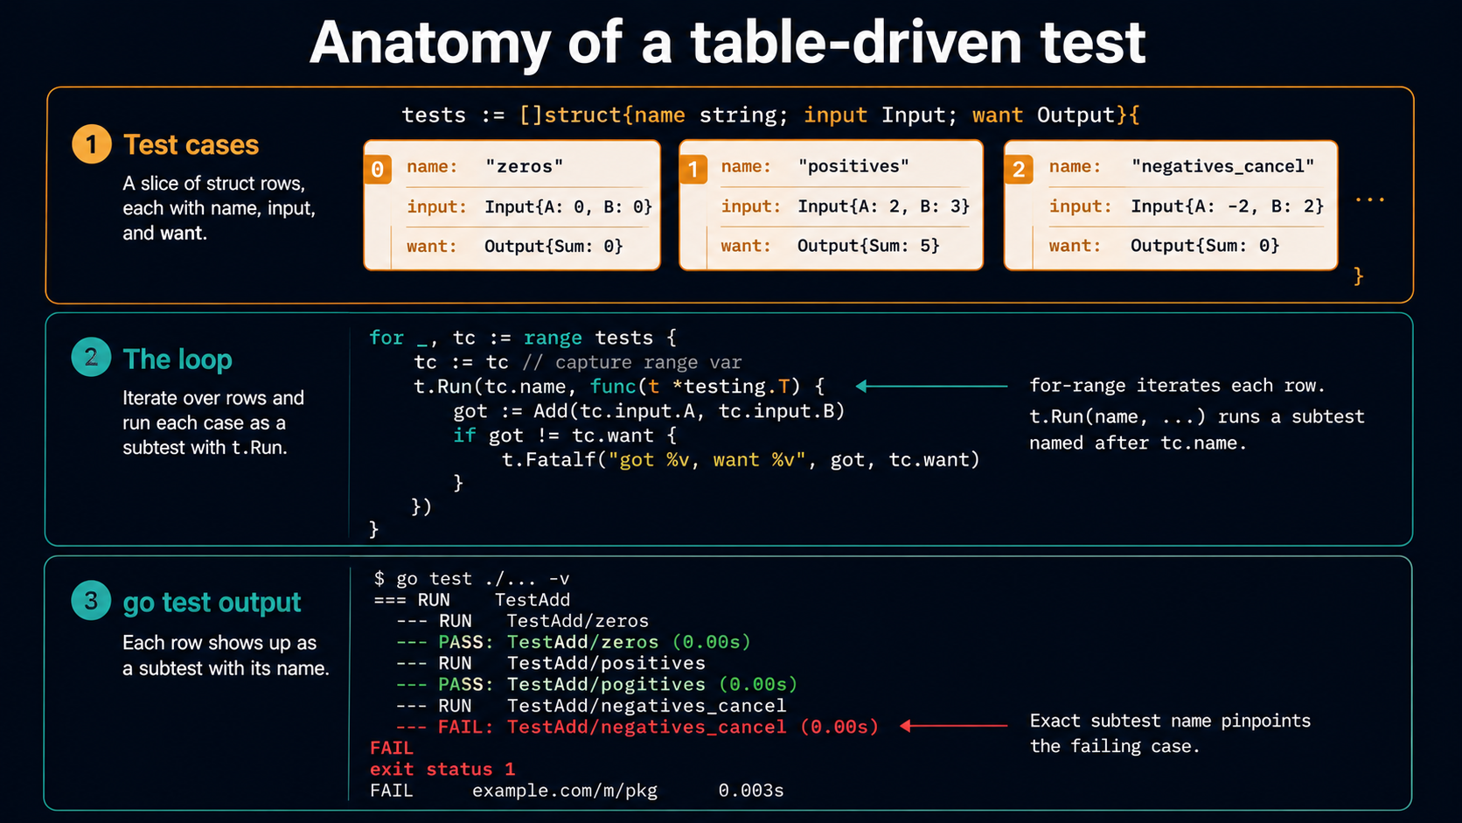Click the "$ go test ./... -v" command line
This screenshot has height=823, width=1462.
tap(471, 578)
